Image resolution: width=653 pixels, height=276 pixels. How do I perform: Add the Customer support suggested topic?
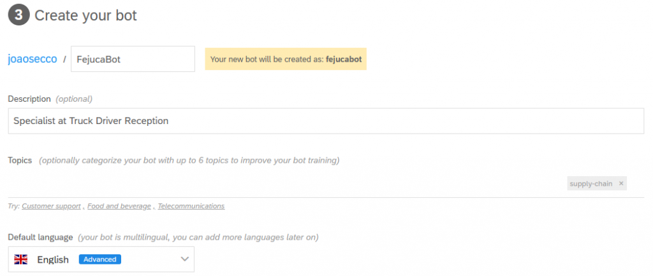[51, 206]
